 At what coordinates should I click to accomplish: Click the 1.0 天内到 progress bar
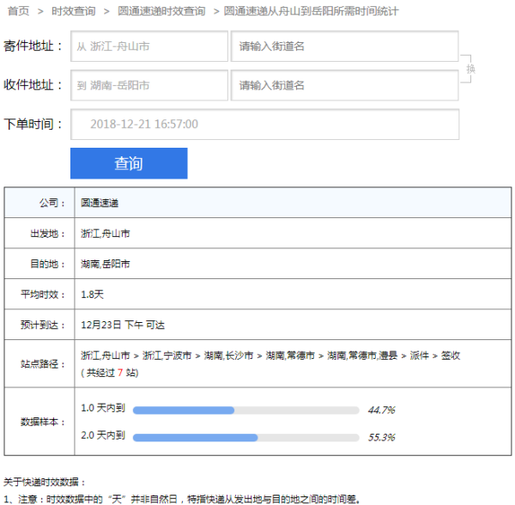tap(246, 411)
